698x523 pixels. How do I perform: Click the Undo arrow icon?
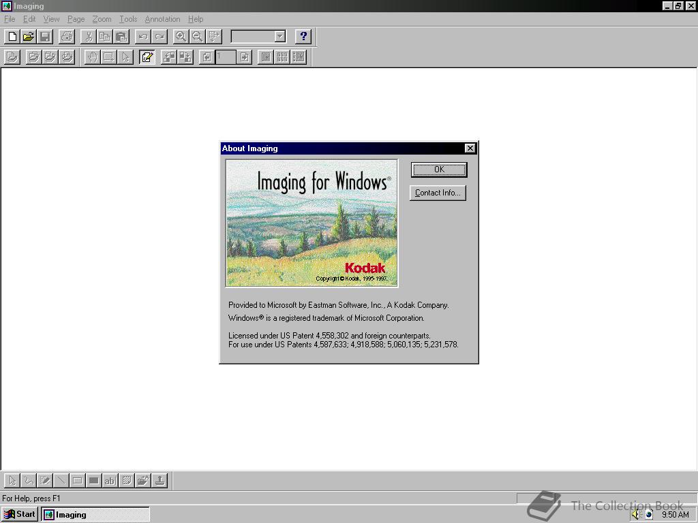pos(143,37)
